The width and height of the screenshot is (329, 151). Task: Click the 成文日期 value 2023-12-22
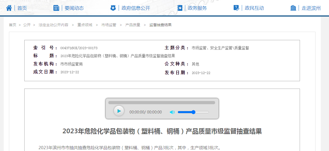(70, 72)
